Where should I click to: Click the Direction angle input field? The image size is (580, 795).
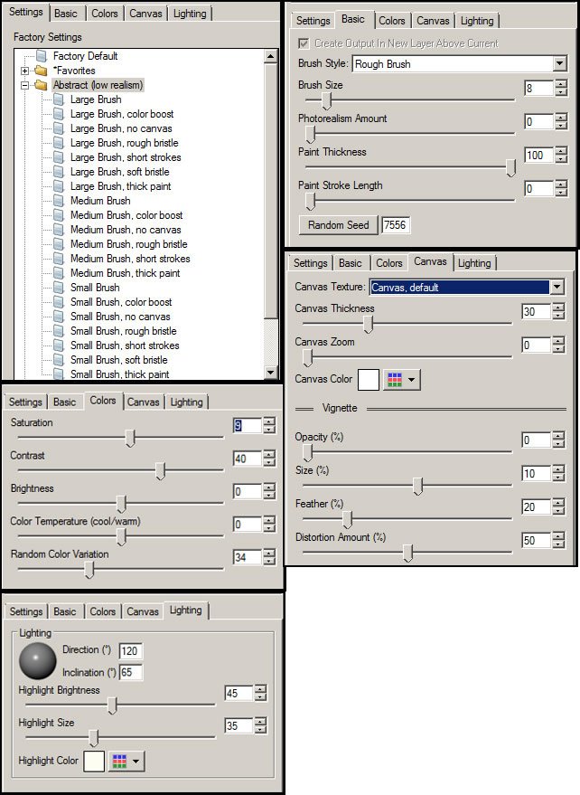tap(131, 651)
